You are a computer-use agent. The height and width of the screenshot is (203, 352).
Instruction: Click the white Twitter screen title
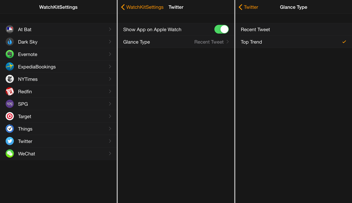176,7
